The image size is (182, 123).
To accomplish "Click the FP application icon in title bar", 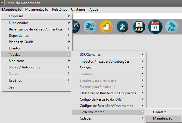I will click(x=3, y=3).
